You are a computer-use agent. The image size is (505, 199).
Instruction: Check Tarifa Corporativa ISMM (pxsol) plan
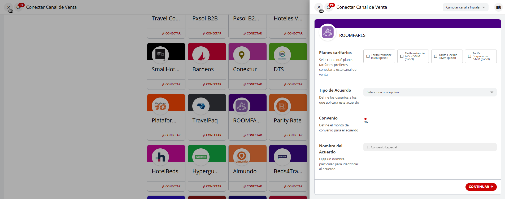(469, 56)
